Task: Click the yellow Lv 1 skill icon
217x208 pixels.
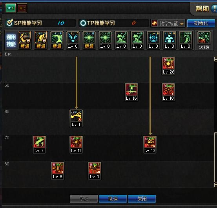Action: tap(76, 116)
